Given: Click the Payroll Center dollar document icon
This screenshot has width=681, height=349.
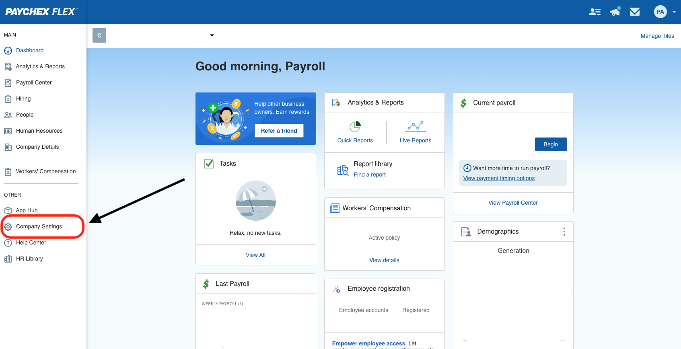Looking at the screenshot, I should tap(8, 83).
